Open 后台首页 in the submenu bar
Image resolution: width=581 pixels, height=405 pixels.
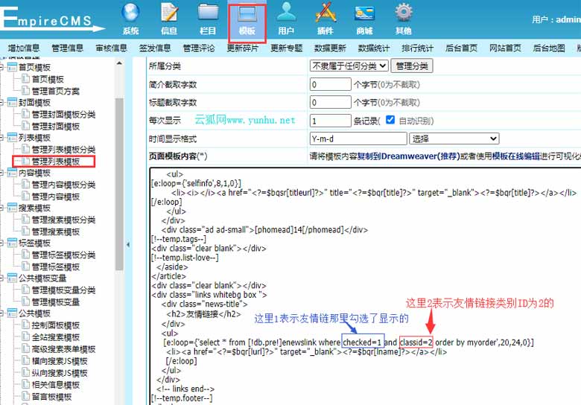coord(461,48)
